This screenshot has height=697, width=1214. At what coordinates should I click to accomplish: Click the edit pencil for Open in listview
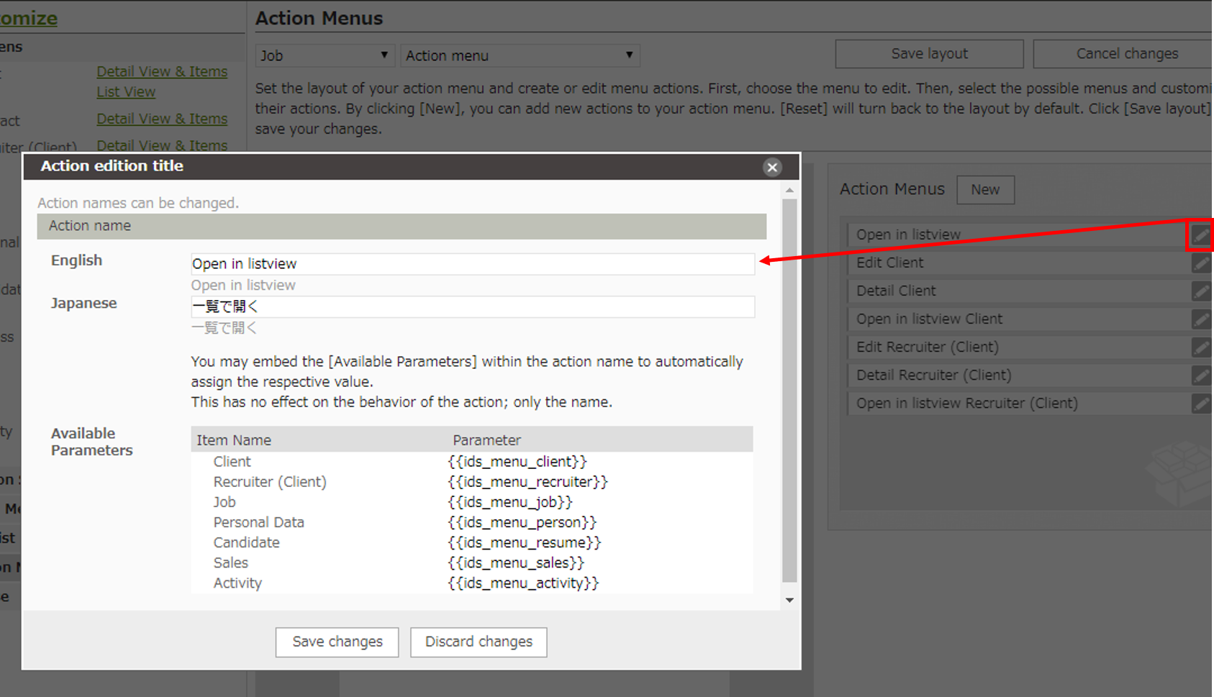point(1201,234)
